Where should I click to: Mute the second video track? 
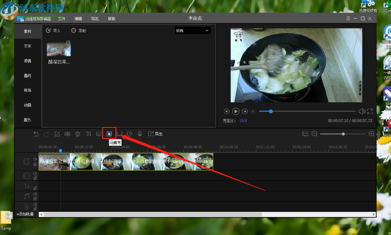click(35, 174)
